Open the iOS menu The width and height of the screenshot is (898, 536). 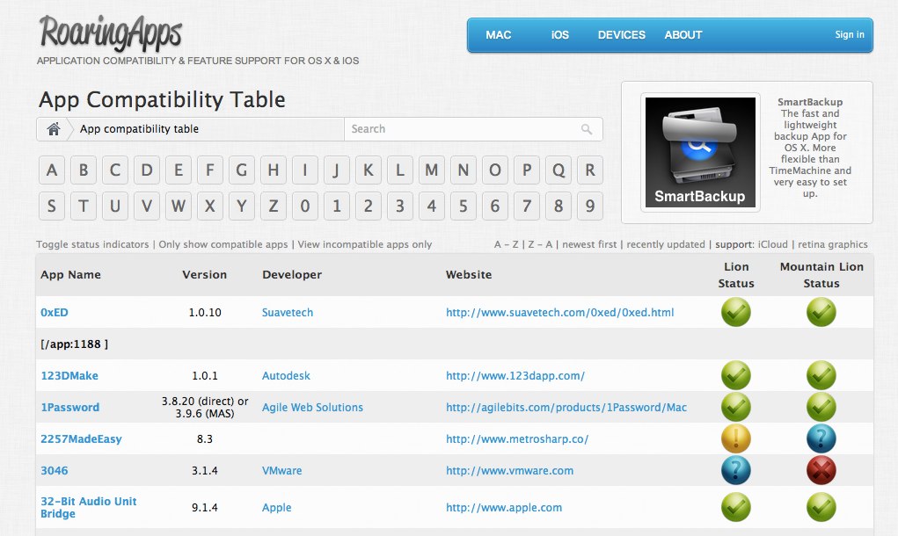coord(560,35)
